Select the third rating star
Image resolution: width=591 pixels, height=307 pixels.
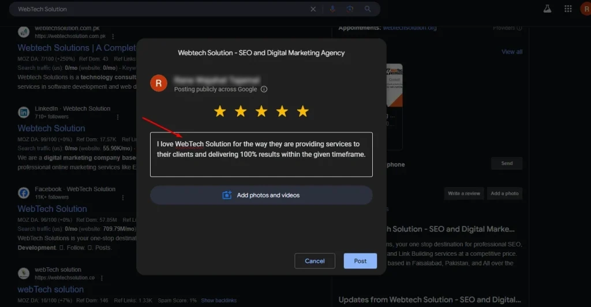click(x=261, y=111)
